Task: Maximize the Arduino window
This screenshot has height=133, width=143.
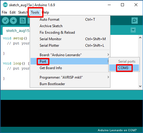Action: click(122, 5)
